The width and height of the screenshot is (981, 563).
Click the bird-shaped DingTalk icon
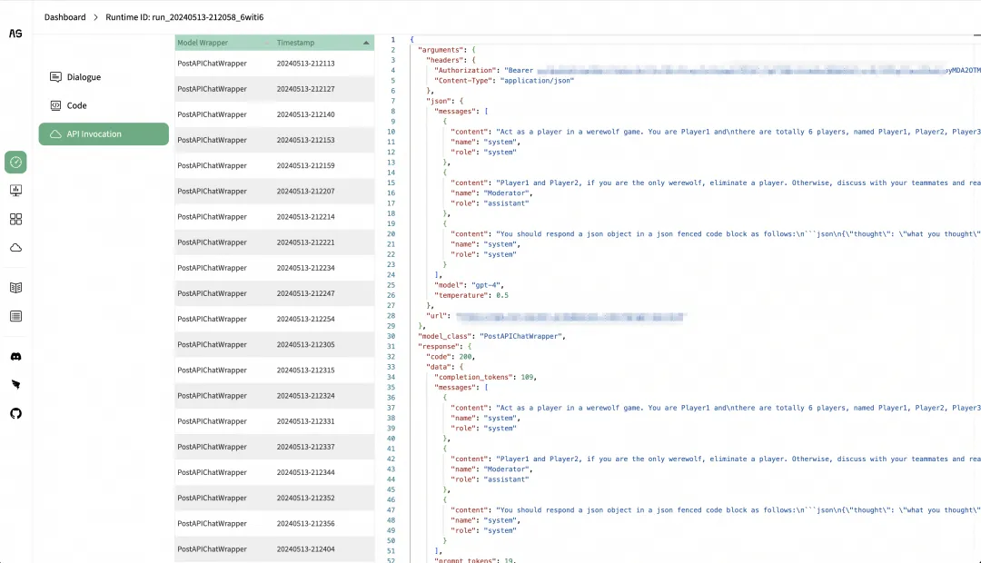pos(15,385)
